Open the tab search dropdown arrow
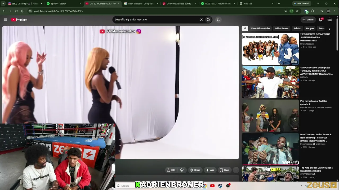This screenshot has width=339, height=190. (x=3, y=4)
